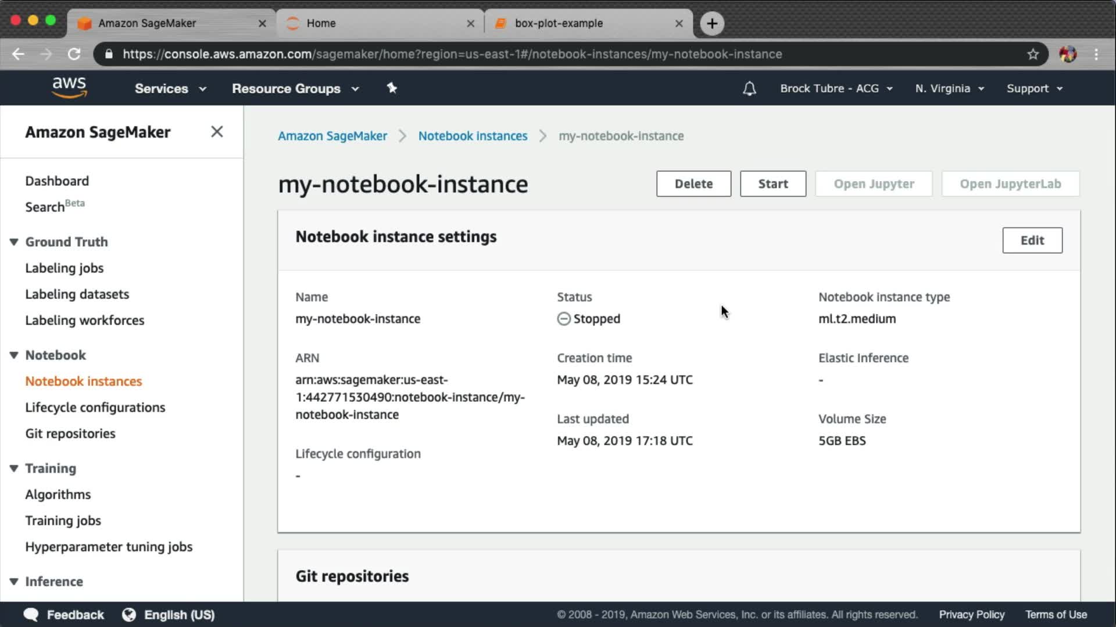Click the Chrome profile avatar icon

[x=1067, y=54]
